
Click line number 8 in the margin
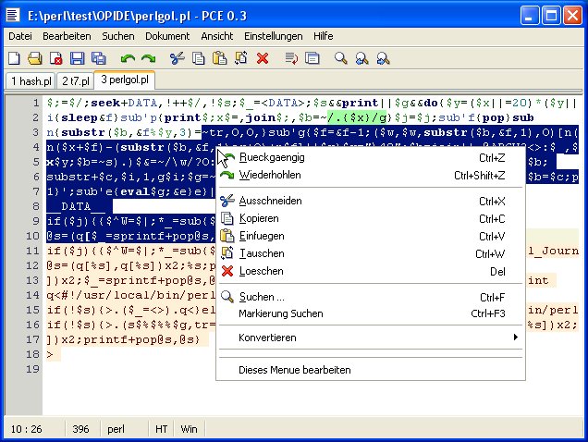pos(36,206)
